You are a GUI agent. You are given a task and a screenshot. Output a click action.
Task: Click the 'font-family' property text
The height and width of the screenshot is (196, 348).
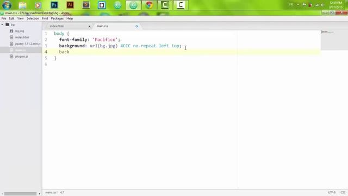(73, 40)
